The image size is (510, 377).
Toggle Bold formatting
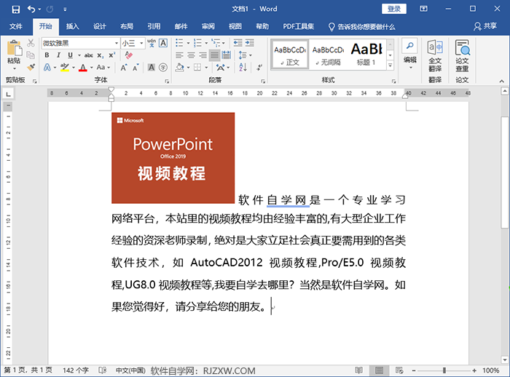click(x=47, y=55)
